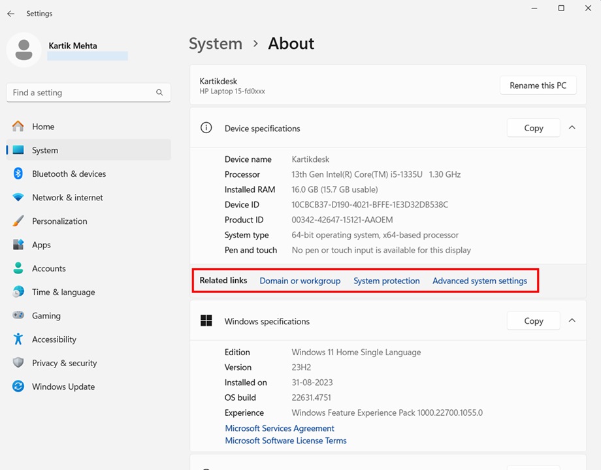
Task: Click the Rename this PC button
Action: (538, 85)
